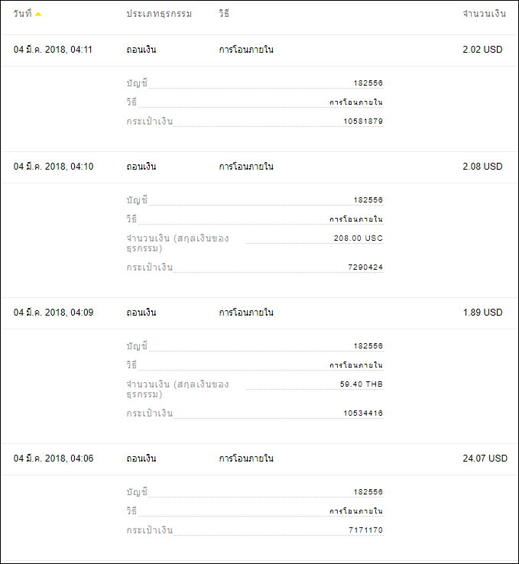Viewport: 519px width, 564px height.
Task: Click the วิธี column header
Action: [224, 14]
